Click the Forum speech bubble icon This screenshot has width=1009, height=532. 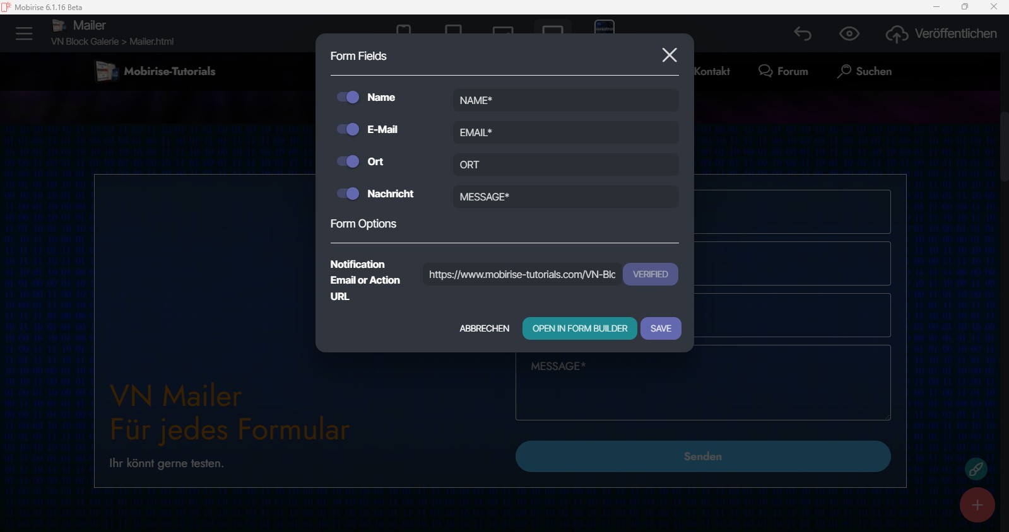(765, 71)
